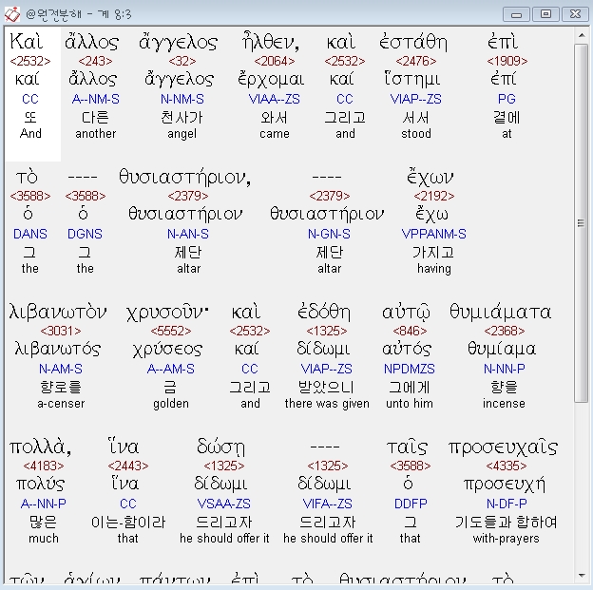Screen dimensions: 593x590
Task: Click the vertical scrollbar thumb
Action: [581, 223]
